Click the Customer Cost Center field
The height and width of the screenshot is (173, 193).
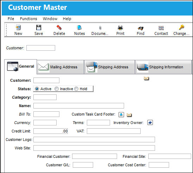click(159, 165)
